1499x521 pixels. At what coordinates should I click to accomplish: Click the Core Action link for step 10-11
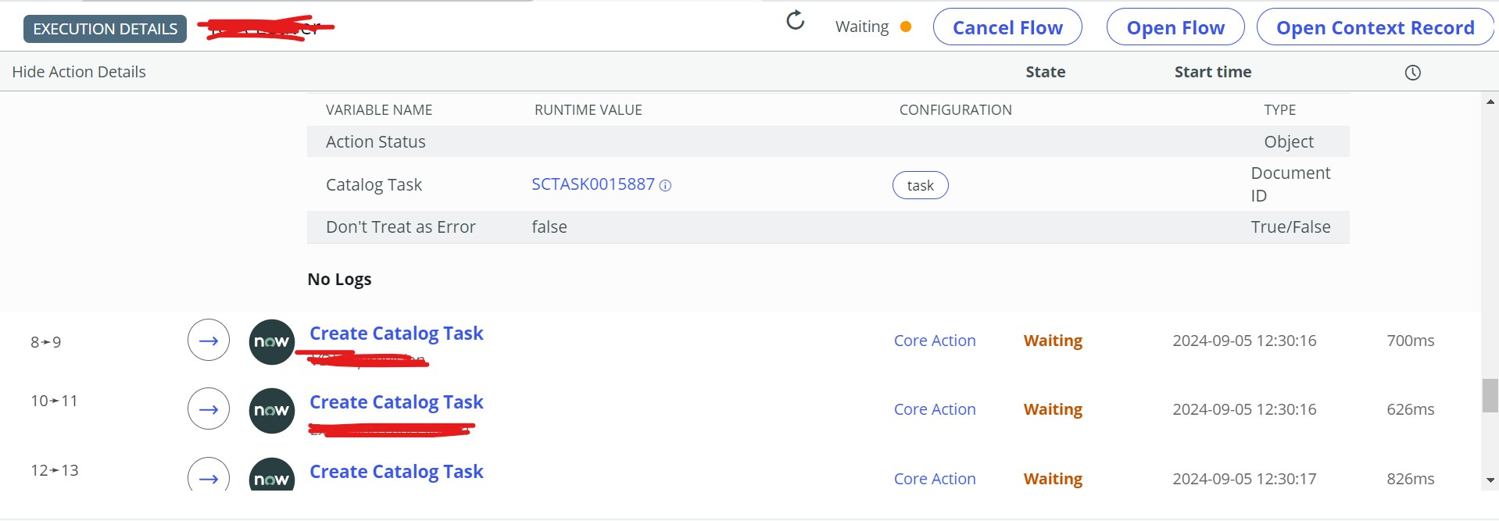(935, 409)
